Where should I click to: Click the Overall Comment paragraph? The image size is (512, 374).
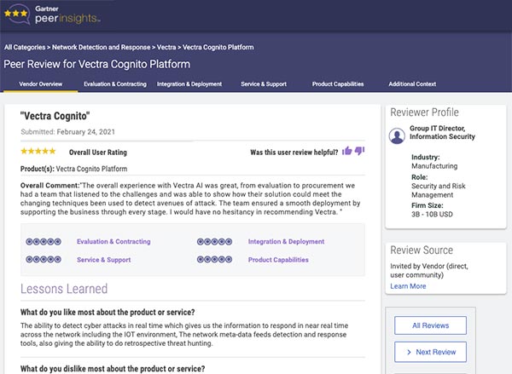click(x=190, y=199)
